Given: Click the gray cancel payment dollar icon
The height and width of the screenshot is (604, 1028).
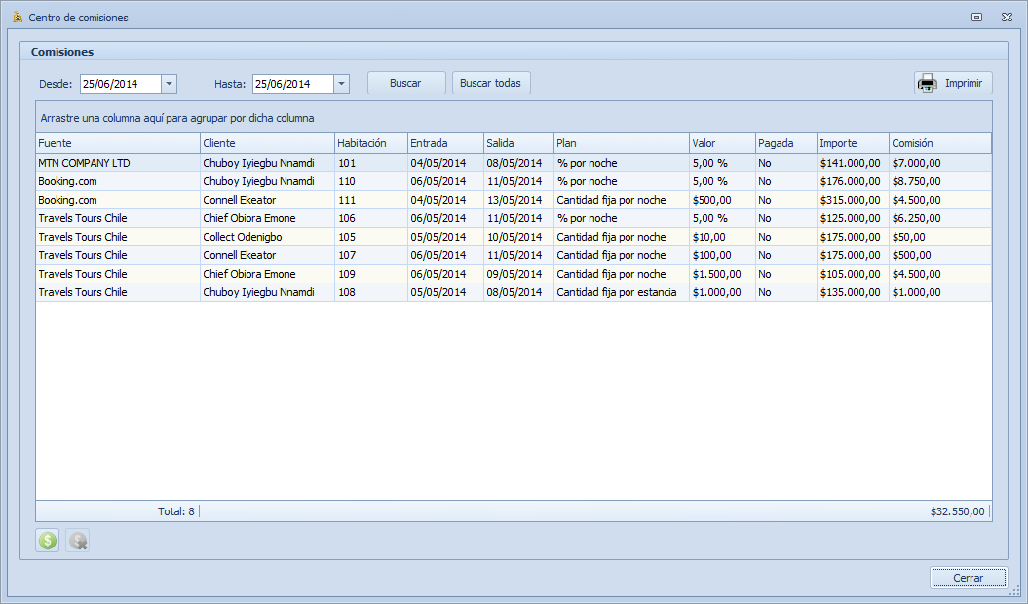Looking at the screenshot, I should pyautogui.click(x=78, y=541).
